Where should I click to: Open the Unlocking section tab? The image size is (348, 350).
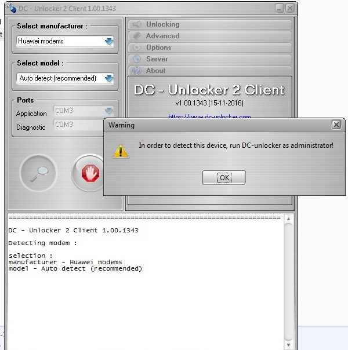[210, 24]
